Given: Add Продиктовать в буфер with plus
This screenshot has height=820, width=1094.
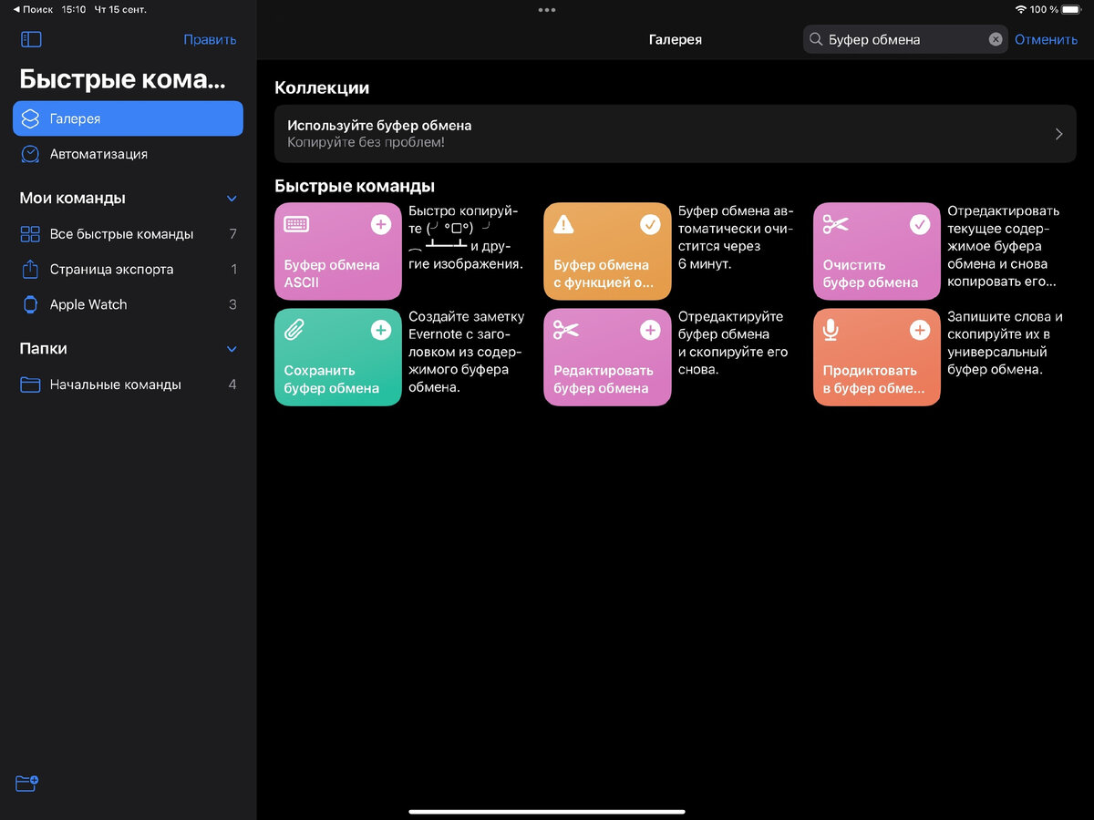Looking at the screenshot, I should tap(920, 330).
